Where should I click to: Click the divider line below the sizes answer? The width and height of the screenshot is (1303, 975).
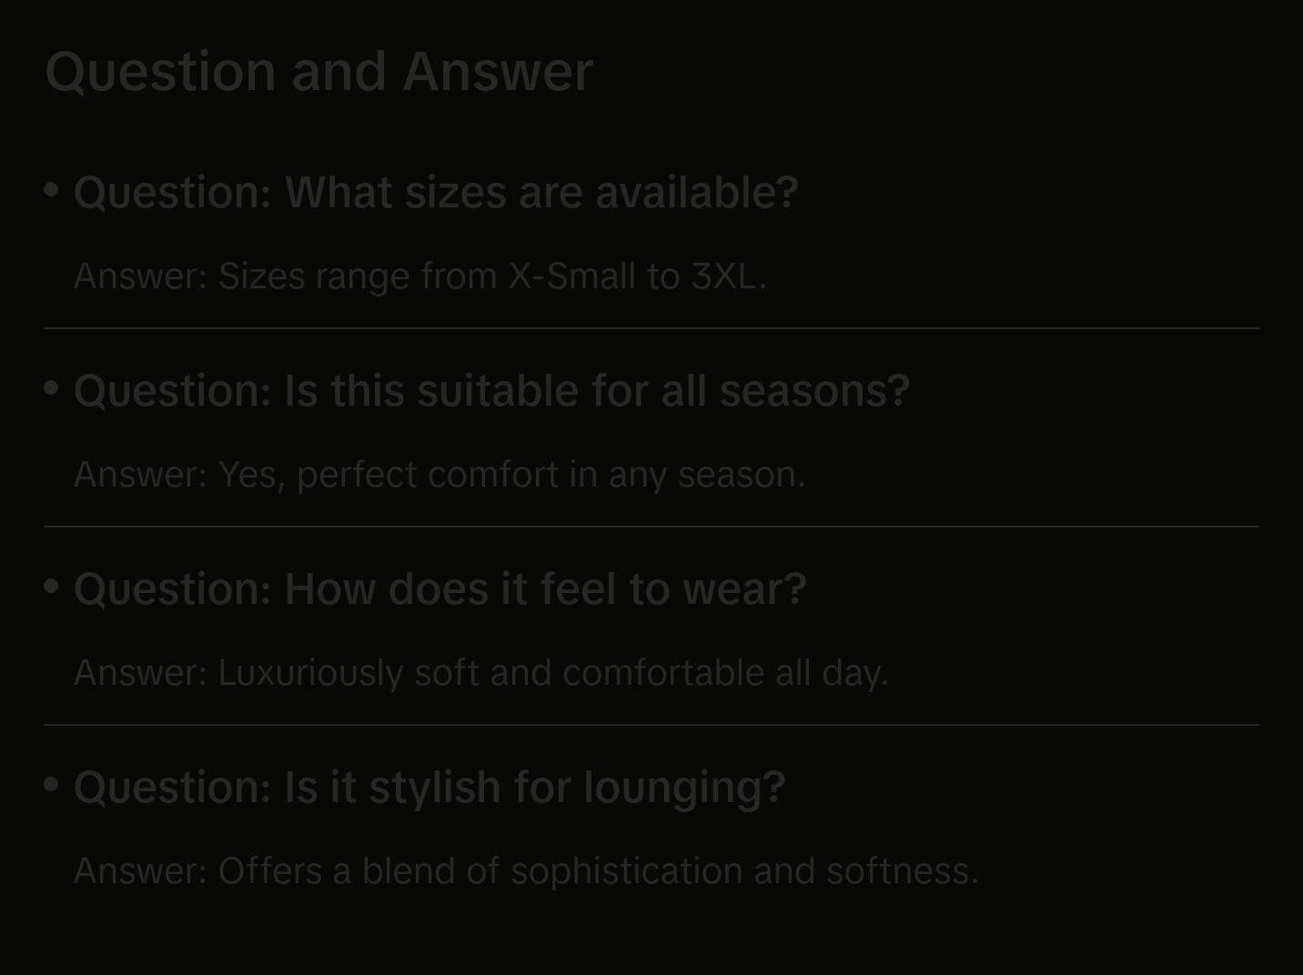(x=651, y=328)
